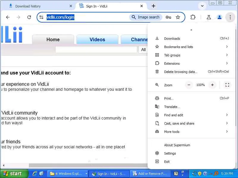Click the 5:39 PM system clock
238x178 pixels.
[227, 174]
